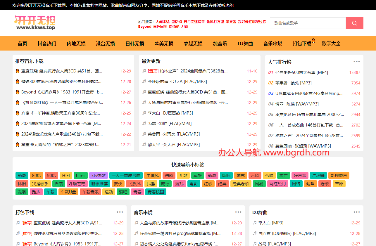Open the three-dot menu of 音乐串烧
The height and width of the screenshot is (246, 376).
238,212
